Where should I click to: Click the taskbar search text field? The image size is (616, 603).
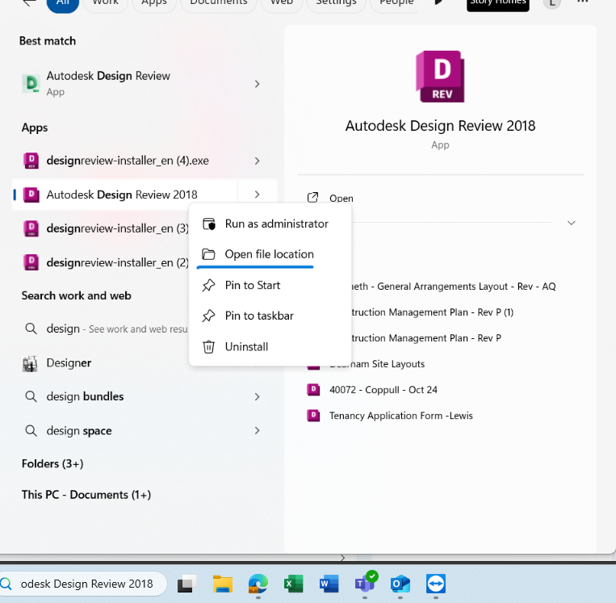(x=86, y=584)
